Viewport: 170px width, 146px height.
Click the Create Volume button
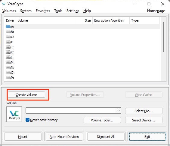[x=26, y=95]
